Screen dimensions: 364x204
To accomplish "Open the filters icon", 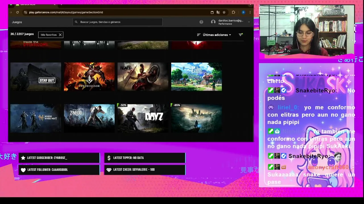I will [x=241, y=35].
